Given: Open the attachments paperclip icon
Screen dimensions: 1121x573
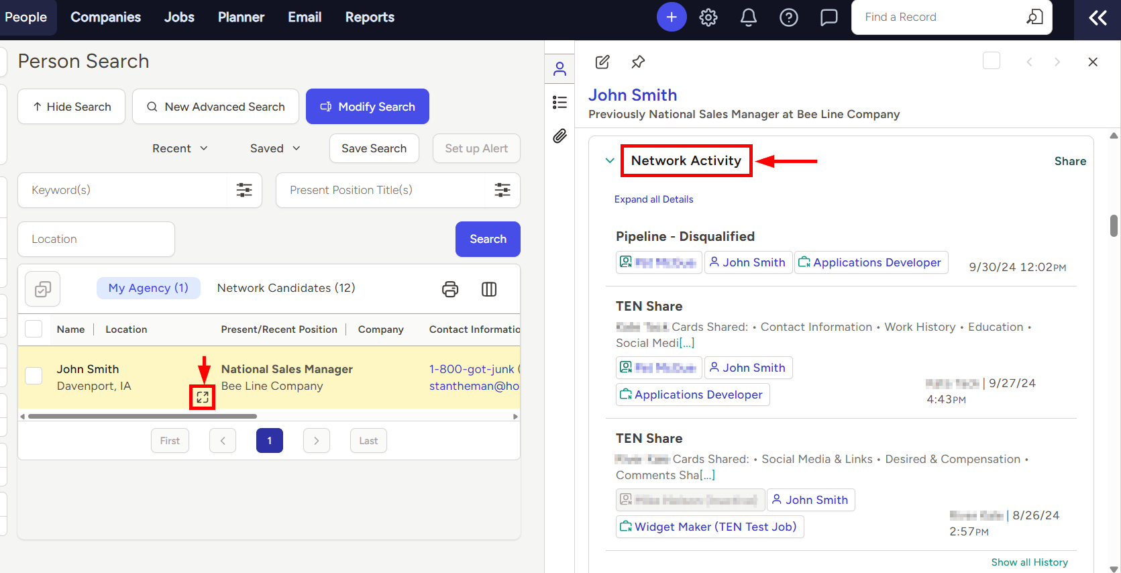Looking at the screenshot, I should tap(559, 136).
